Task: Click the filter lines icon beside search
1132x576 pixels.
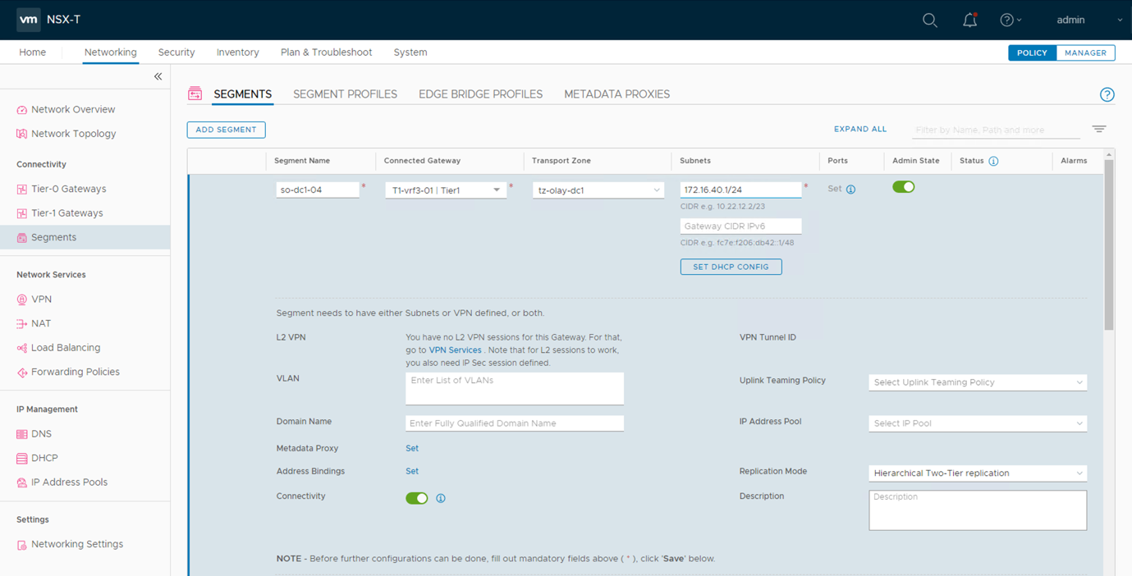Action: pos(1099,129)
